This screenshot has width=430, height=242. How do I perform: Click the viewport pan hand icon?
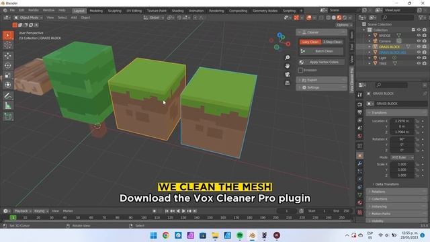[x=287, y=66]
